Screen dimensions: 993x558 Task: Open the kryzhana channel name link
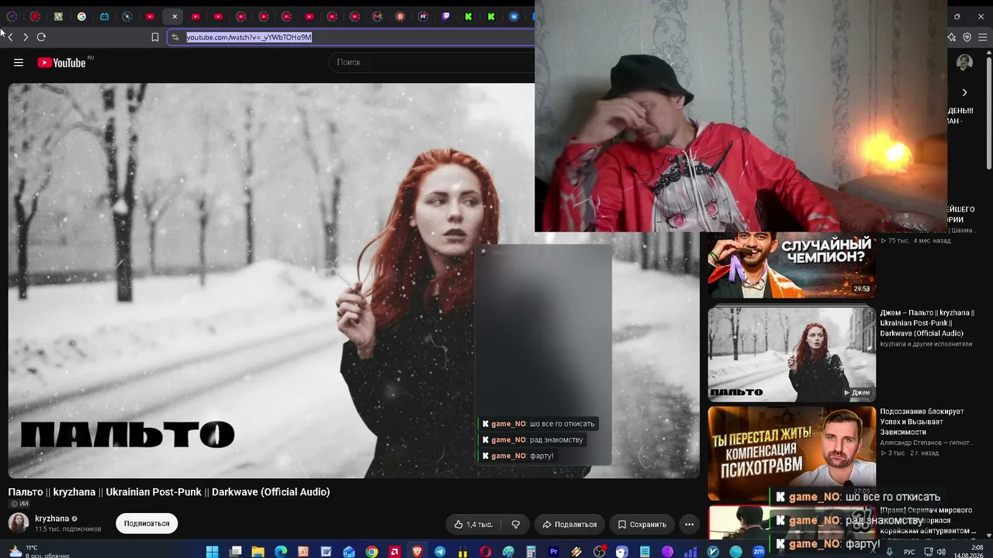tap(52, 518)
